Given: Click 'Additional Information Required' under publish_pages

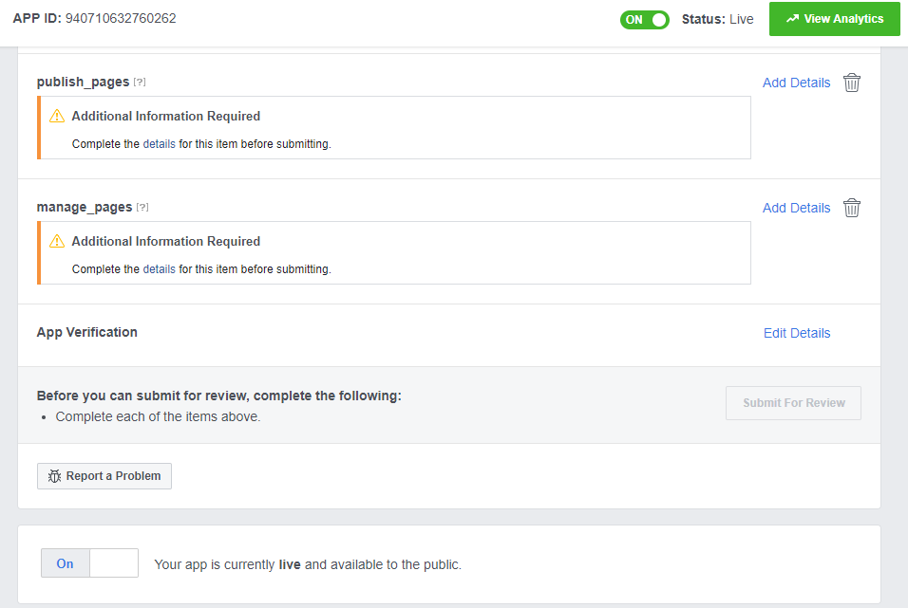Looking at the screenshot, I should click(165, 117).
